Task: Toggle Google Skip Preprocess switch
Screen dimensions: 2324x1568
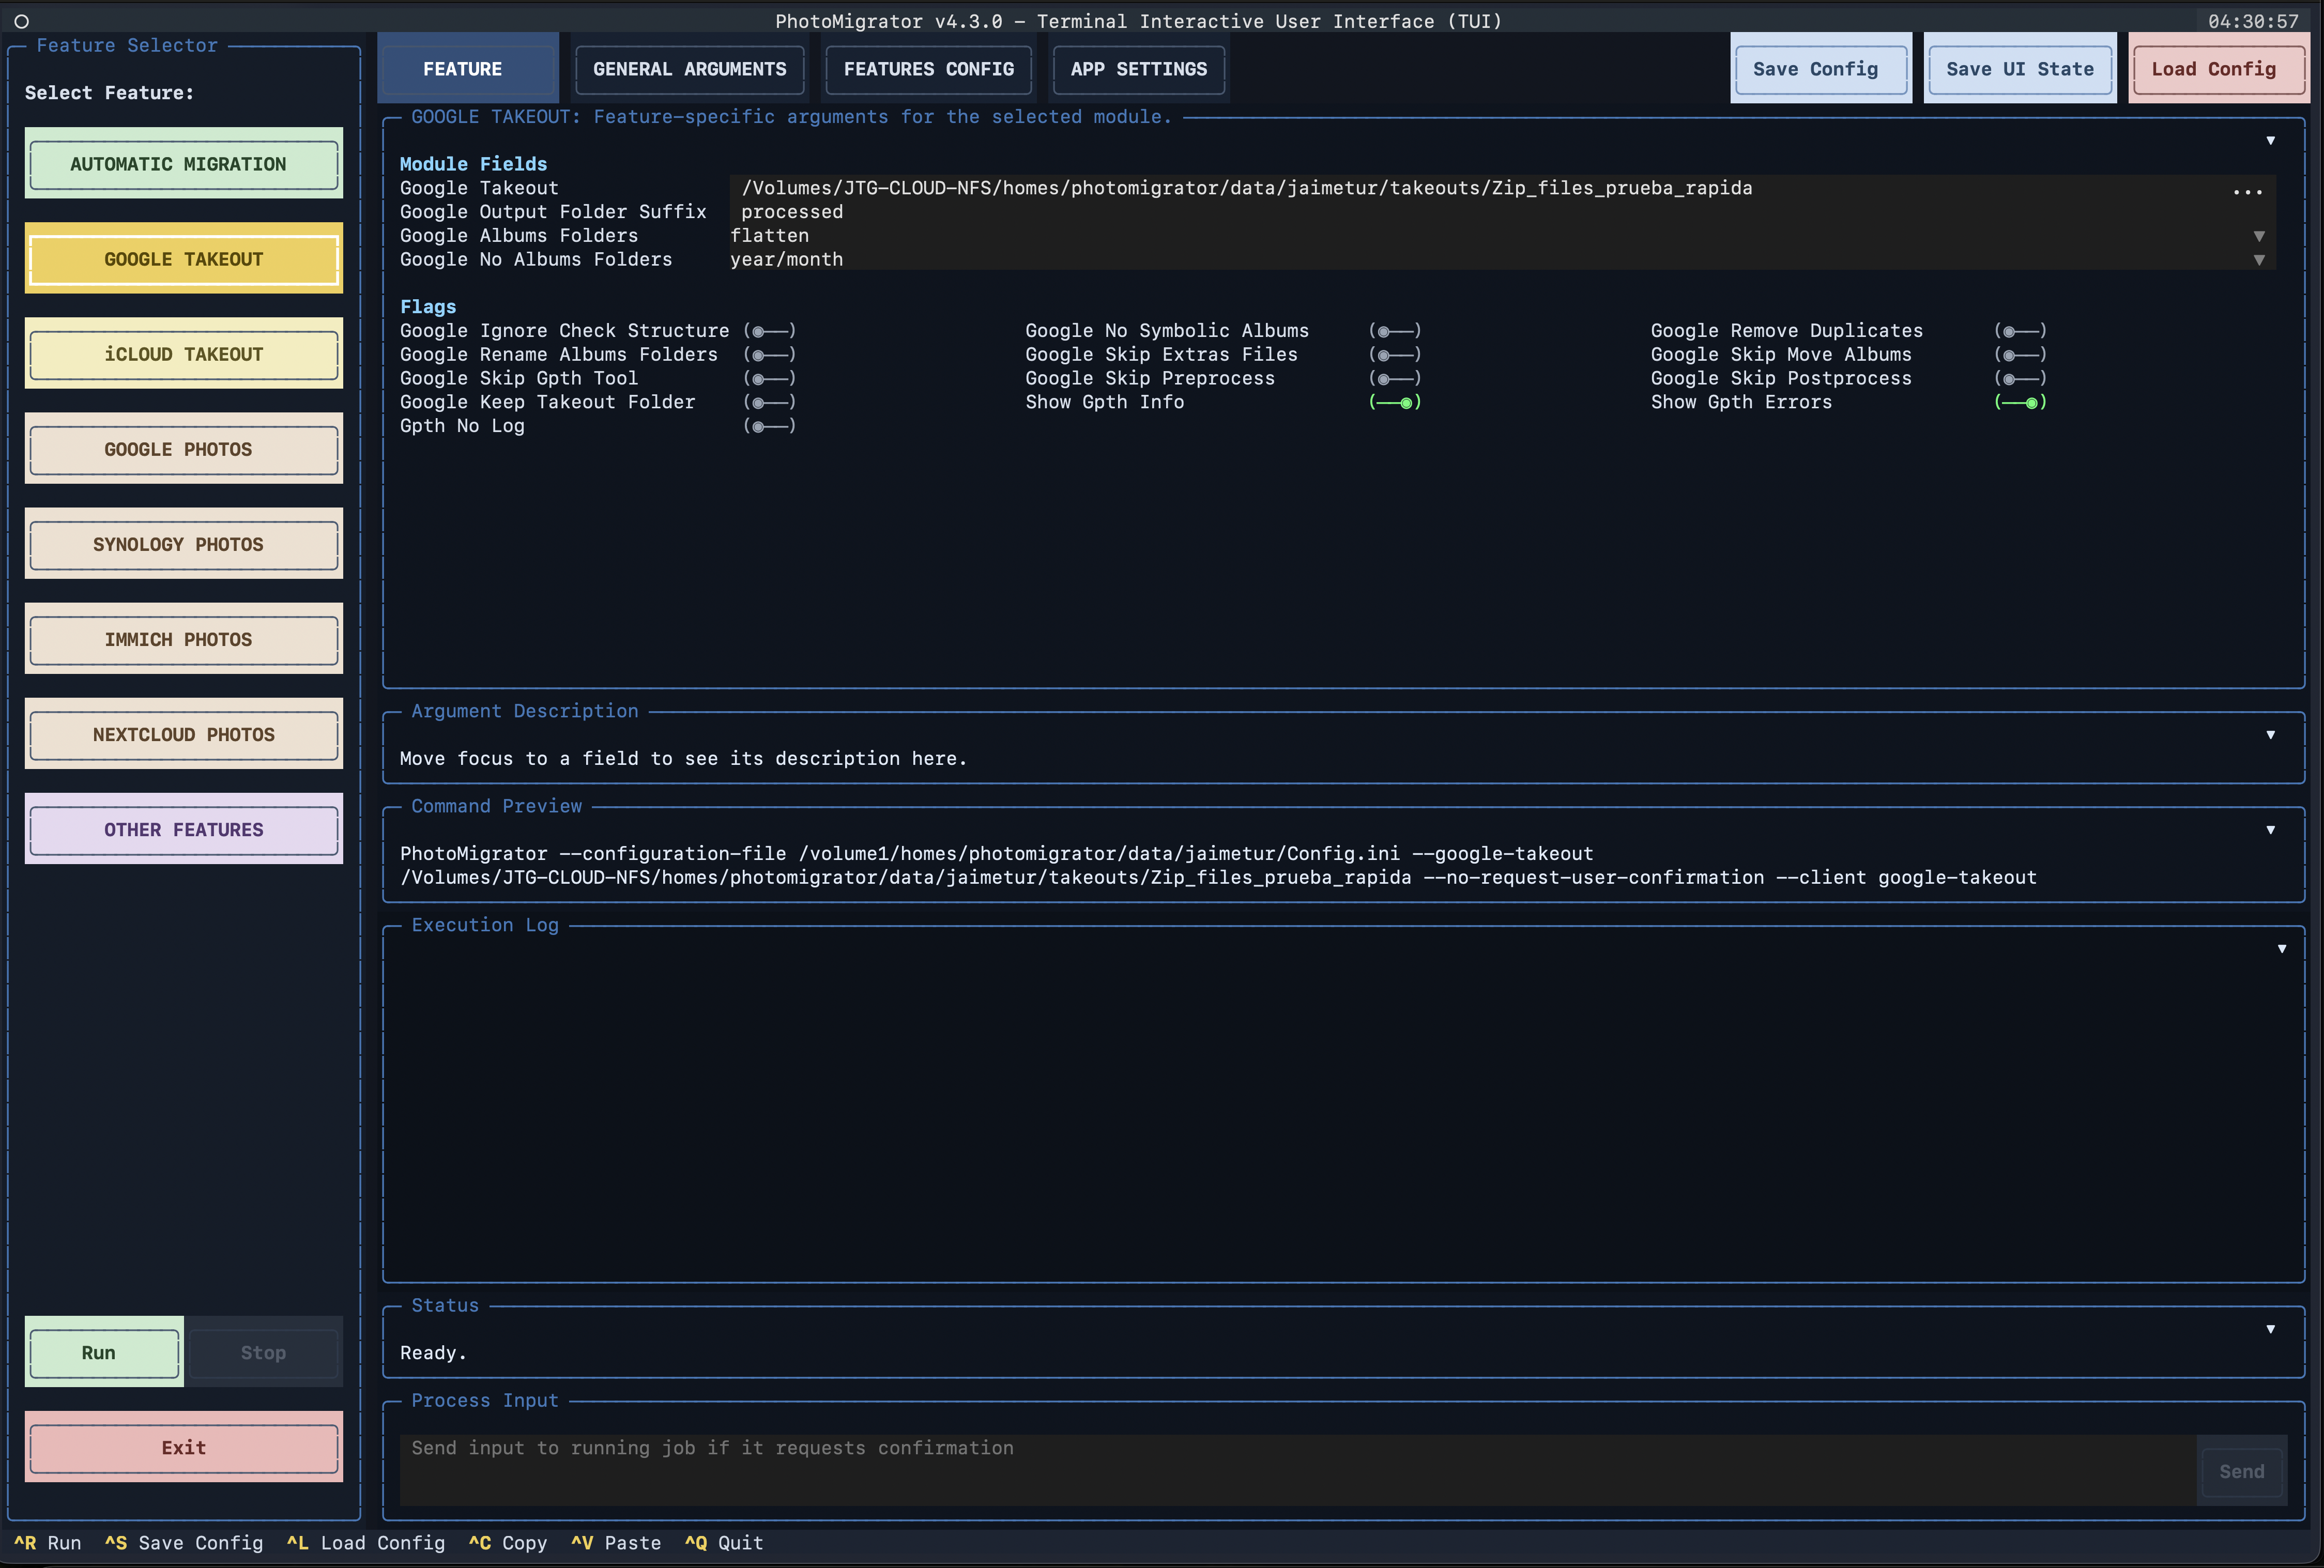Action: (1395, 379)
